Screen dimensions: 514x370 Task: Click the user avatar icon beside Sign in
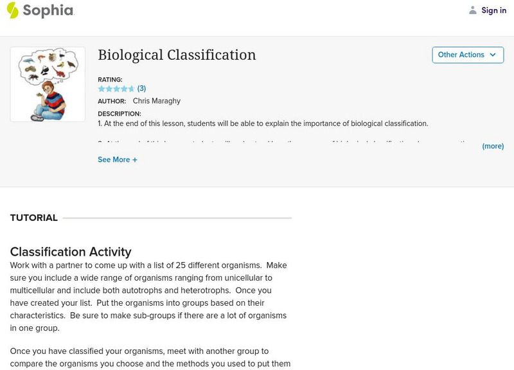(x=473, y=10)
